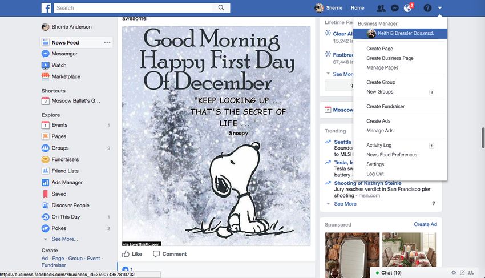This screenshot has width=485, height=278.
Task: Choose Create Fundraiser from menu
Action: (x=385, y=107)
